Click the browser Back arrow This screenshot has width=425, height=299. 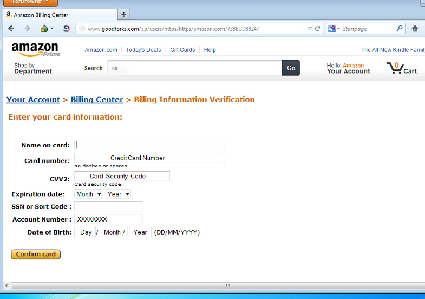click(11, 29)
